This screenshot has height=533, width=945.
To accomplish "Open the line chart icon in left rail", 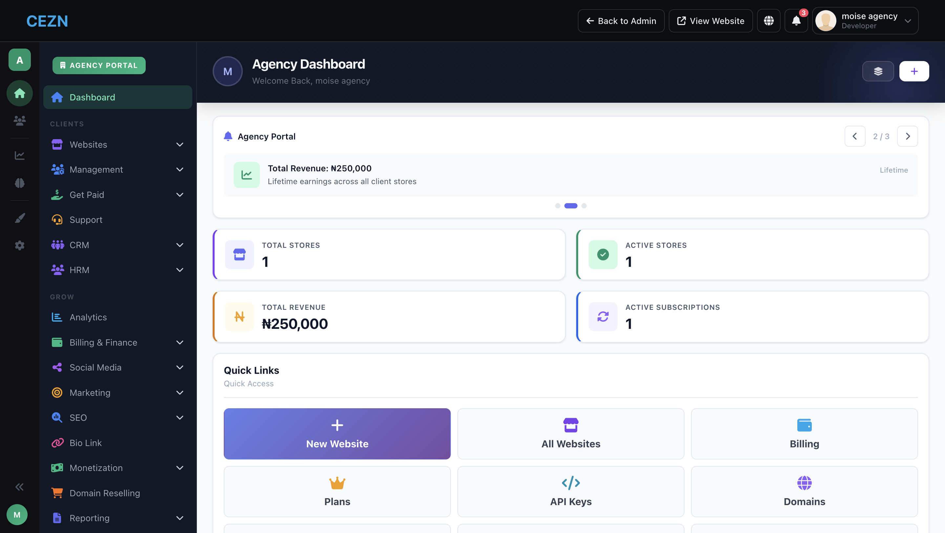I will pos(19,155).
